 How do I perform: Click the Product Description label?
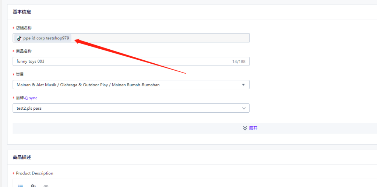pyautogui.click(x=35, y=173)
